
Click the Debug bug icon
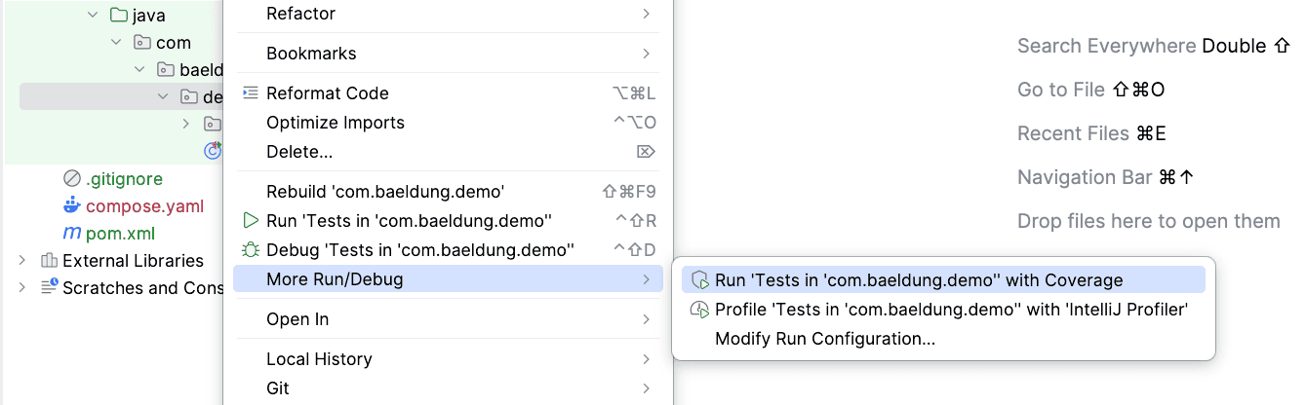tap(251, 250)
